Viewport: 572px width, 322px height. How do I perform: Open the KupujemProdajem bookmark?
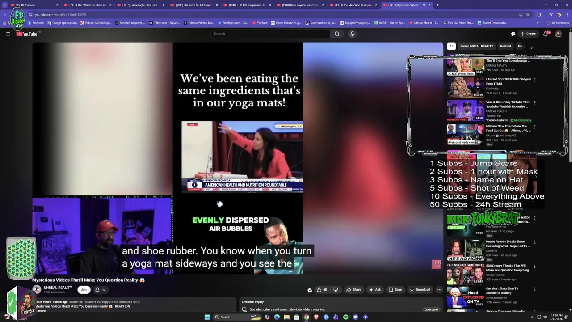coord(356,23)
